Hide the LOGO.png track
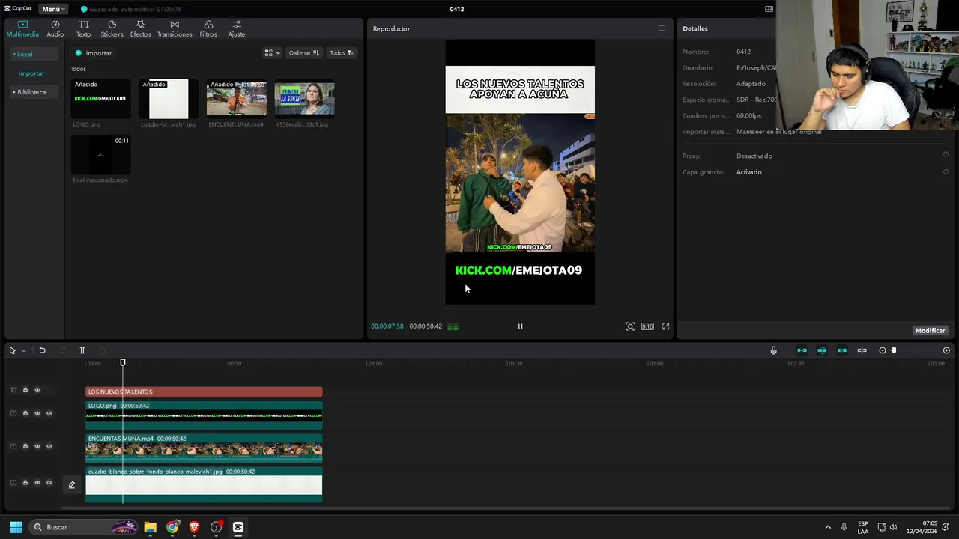Image resolution: width=959 pixels, height=539 pixels. (37, 413)
